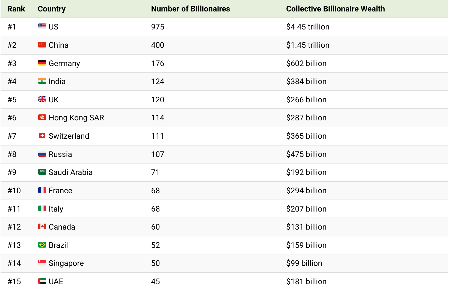The image size is (450, 297).
Task: Click the wealth value $192 billion
Action: point(306,172)
